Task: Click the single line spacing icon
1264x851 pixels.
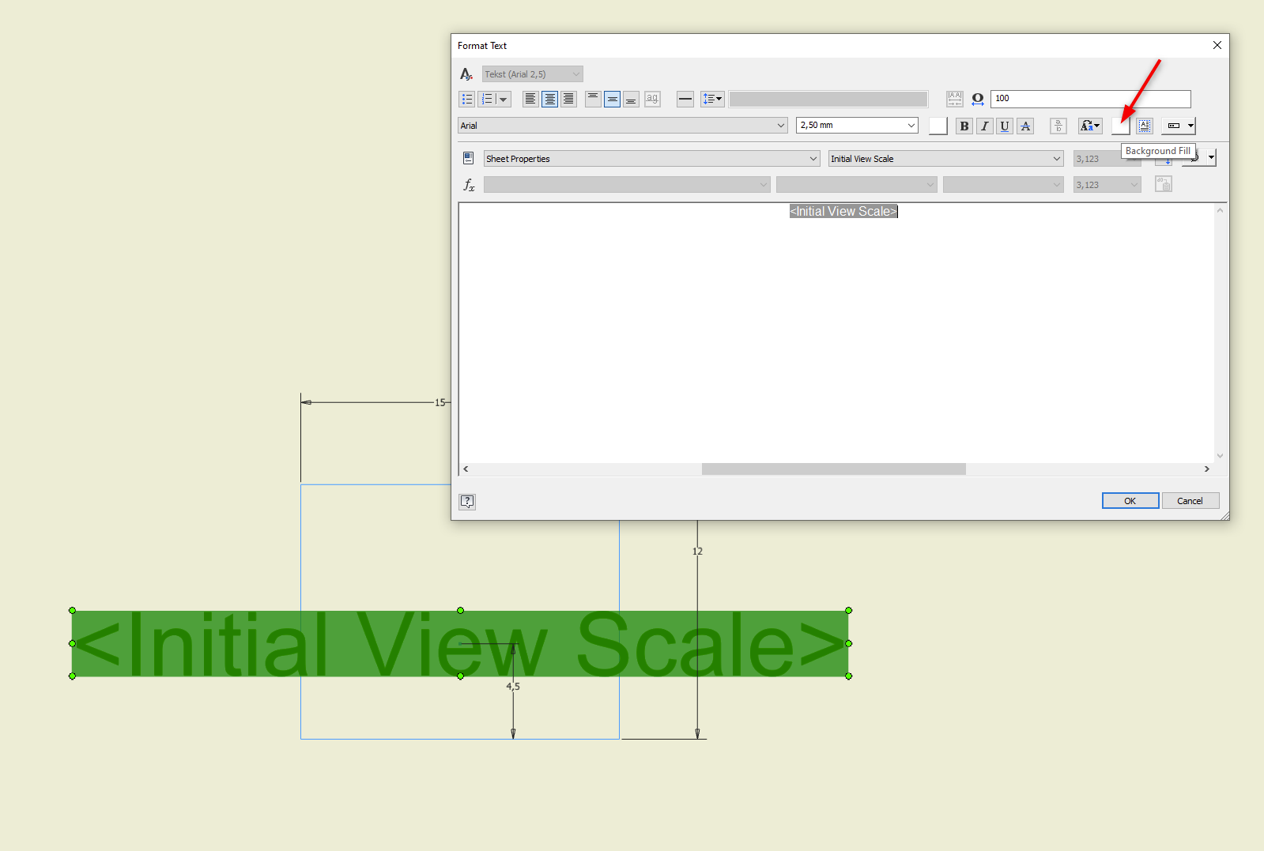Action: coord(685,99)
